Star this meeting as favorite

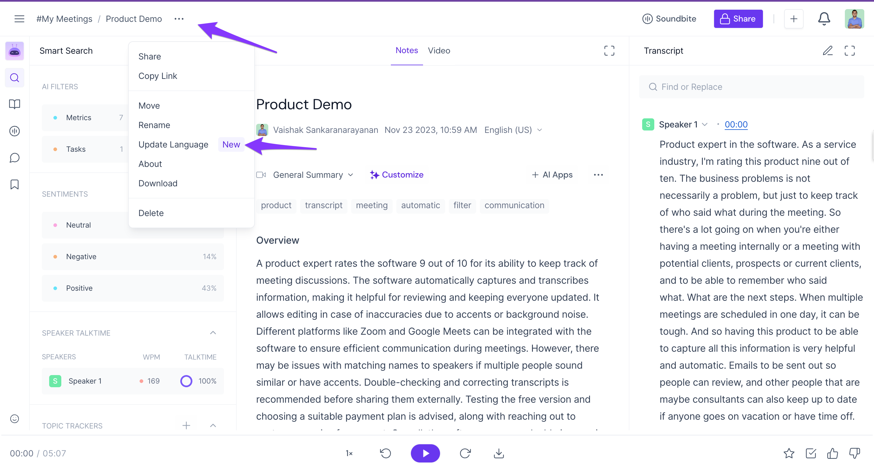pyautogui.click(x=789, y=453)
